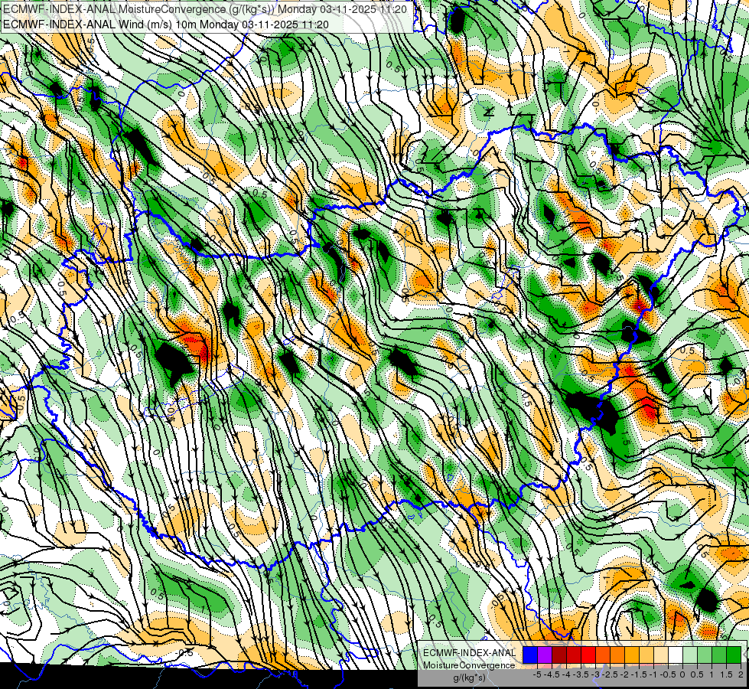The width and height of the screenshot is (749, 689).
Task: Select the orange-red swatch between -3 and -2.5
Action: 603,655
